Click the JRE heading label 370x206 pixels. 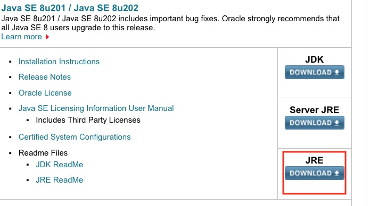(x=314, y=160)
